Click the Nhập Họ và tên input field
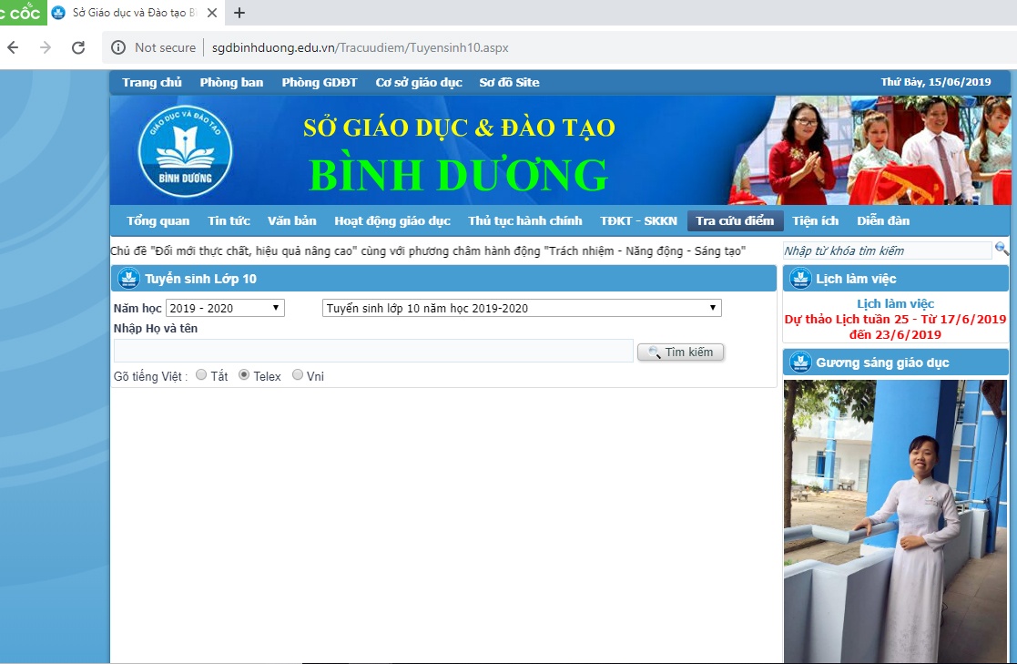 click(x=373, y=351)
